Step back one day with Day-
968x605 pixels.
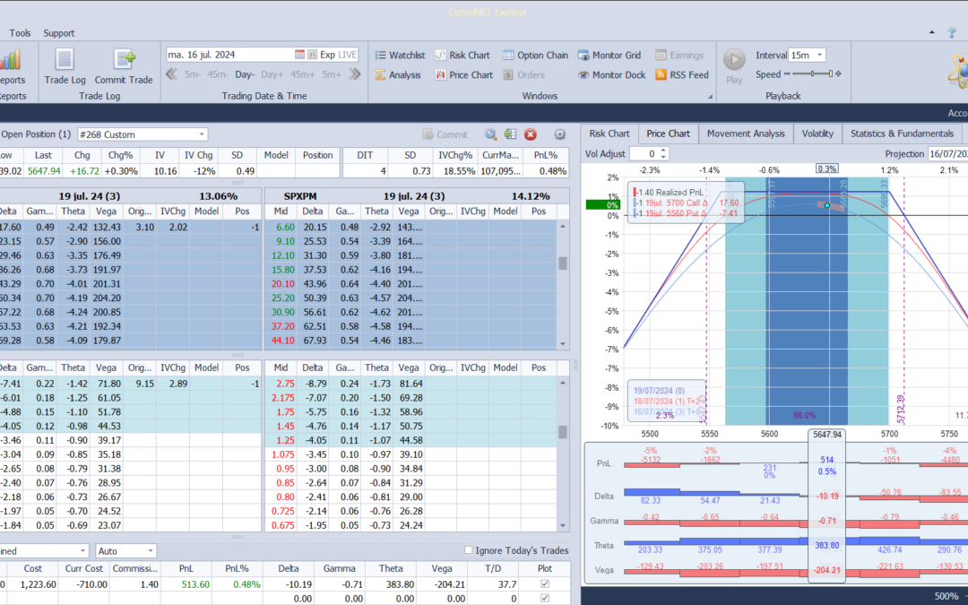pos(245,74)
